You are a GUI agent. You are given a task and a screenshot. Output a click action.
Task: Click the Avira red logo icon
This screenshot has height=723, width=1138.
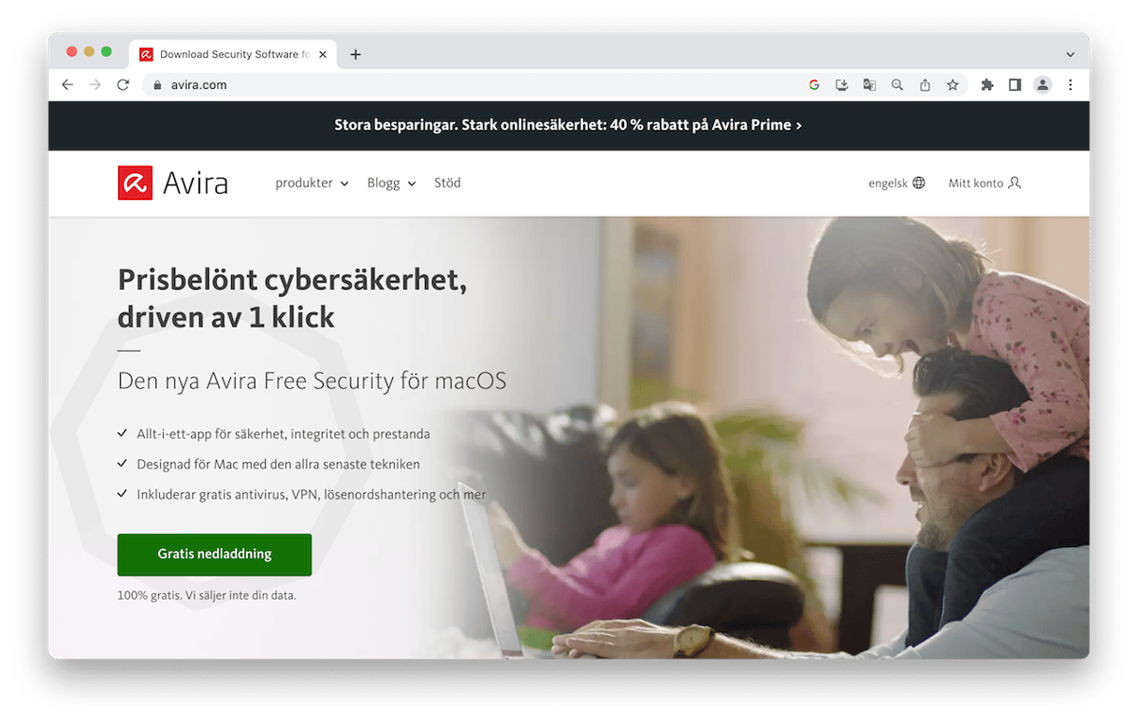pos(135,183)
